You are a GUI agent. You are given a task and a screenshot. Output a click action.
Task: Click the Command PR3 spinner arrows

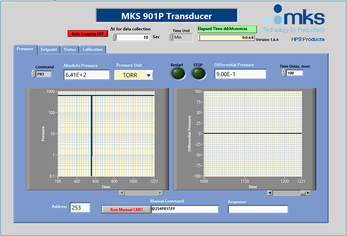(33, 74)
